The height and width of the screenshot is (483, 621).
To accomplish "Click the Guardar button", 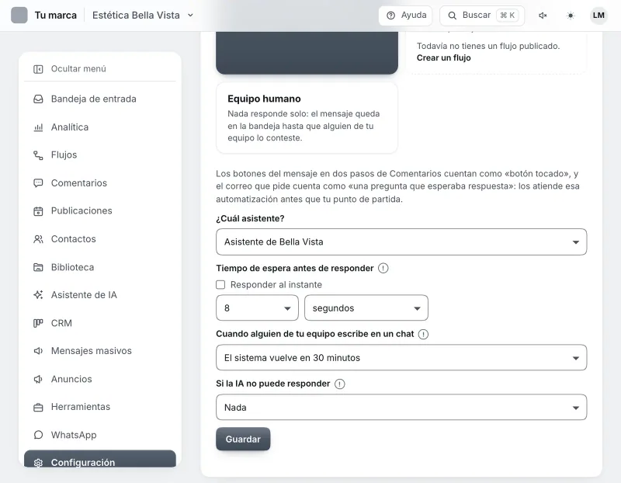I will pos(243,439).
